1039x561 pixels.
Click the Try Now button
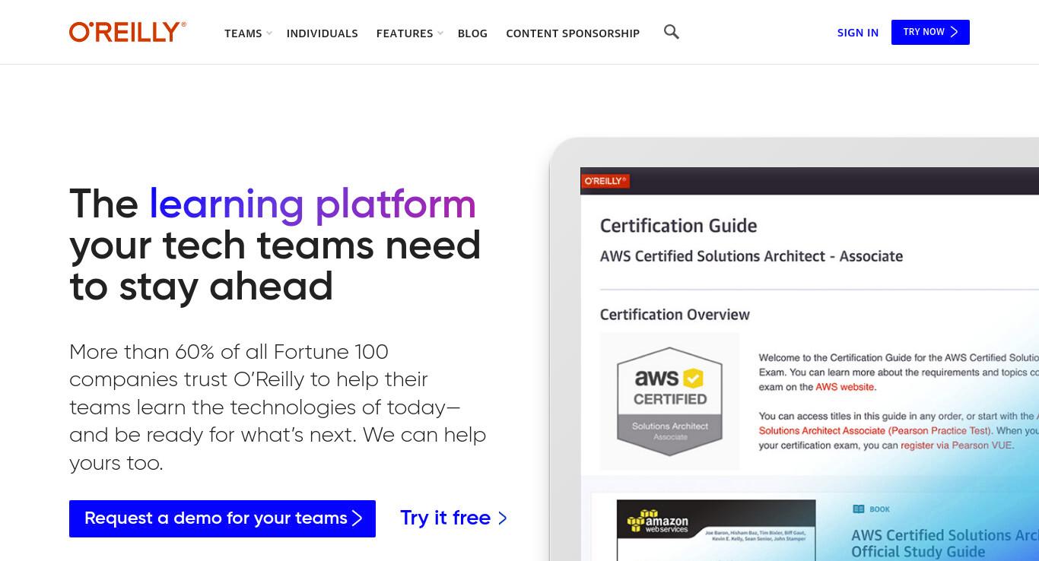point(930,32)
